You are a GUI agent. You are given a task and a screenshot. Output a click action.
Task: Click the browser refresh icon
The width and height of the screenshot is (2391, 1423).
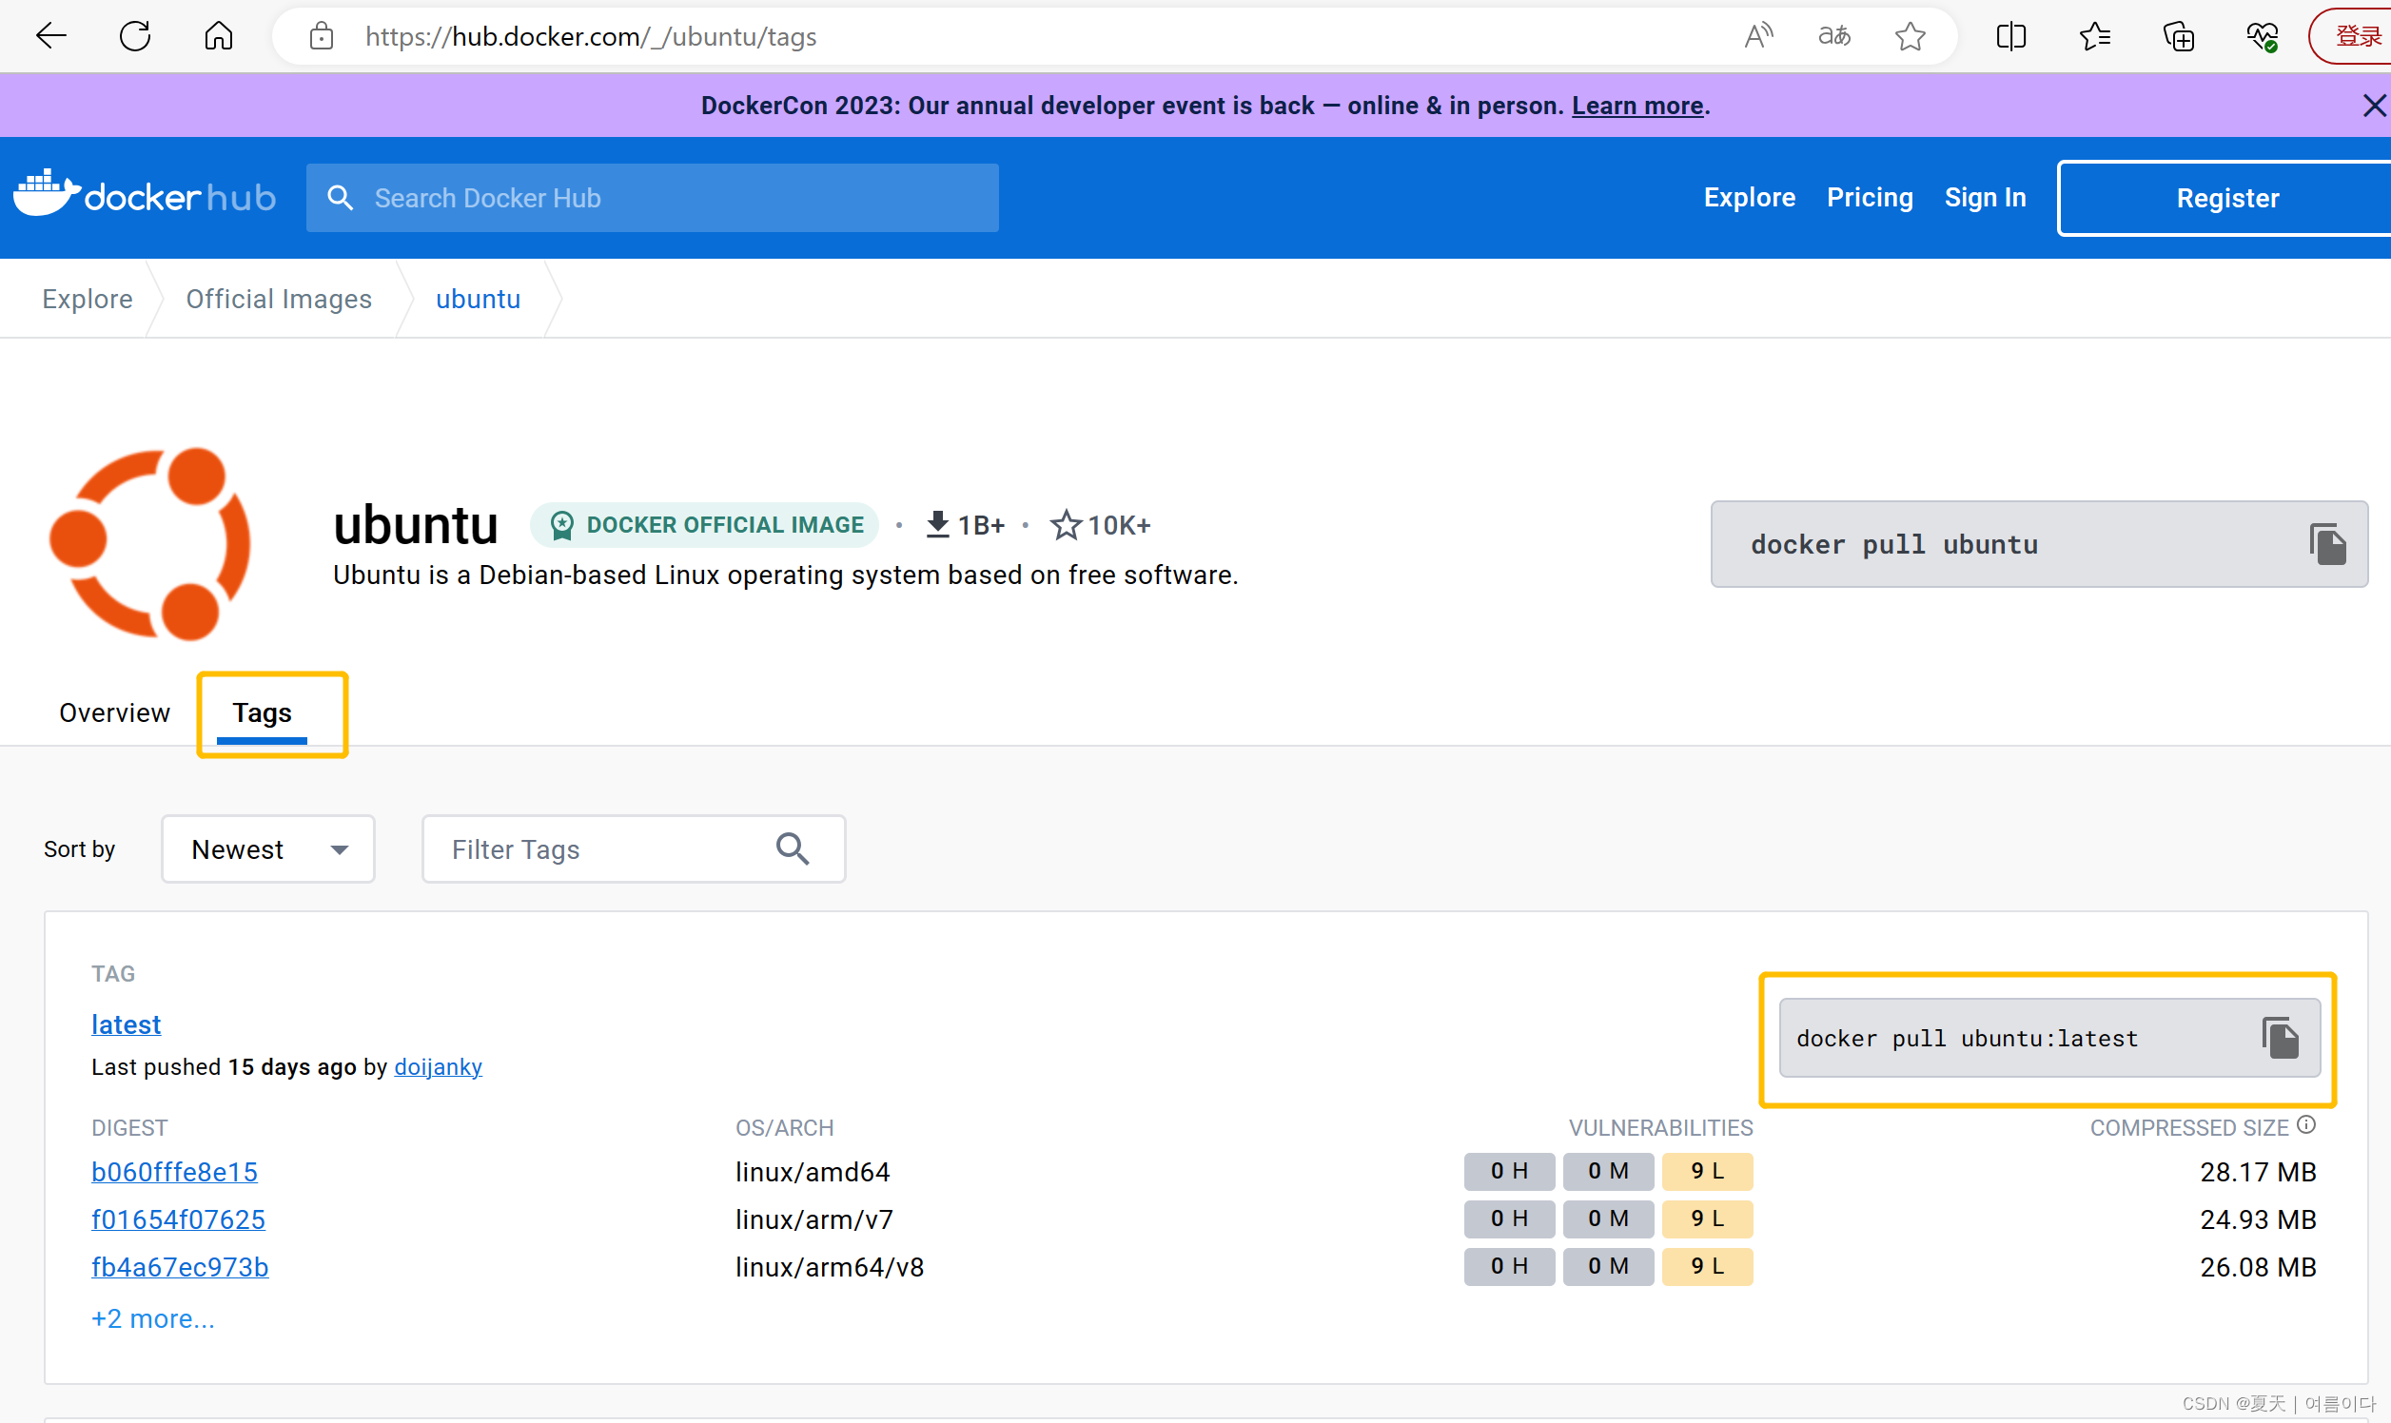[135, 36]
